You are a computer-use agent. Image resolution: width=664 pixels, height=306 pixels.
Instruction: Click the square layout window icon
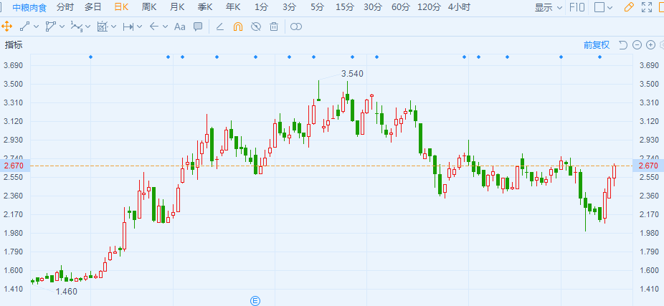click(x=599, y=7)
